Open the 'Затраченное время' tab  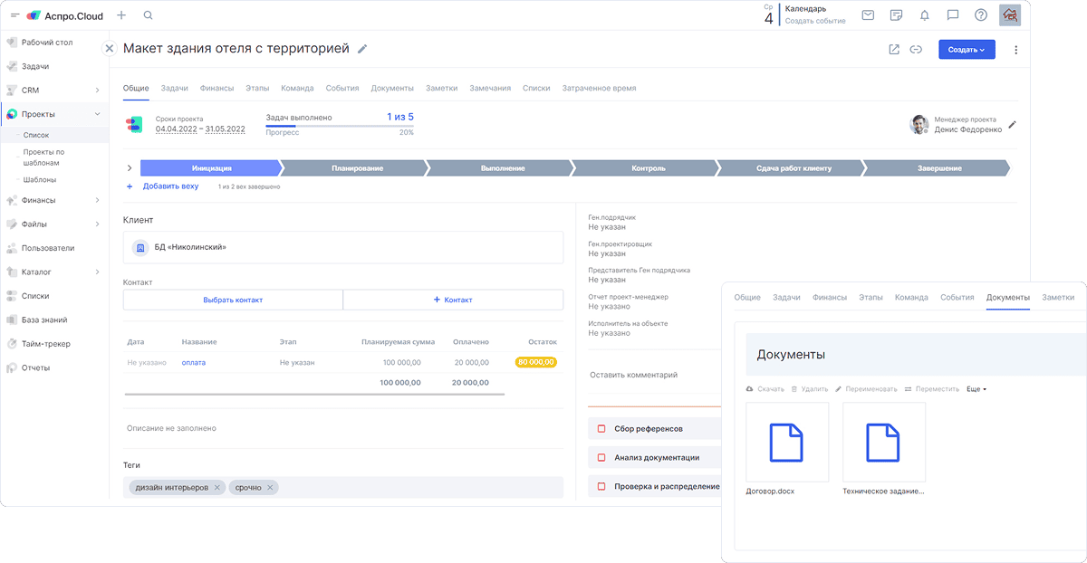click(x=599, y=89)
